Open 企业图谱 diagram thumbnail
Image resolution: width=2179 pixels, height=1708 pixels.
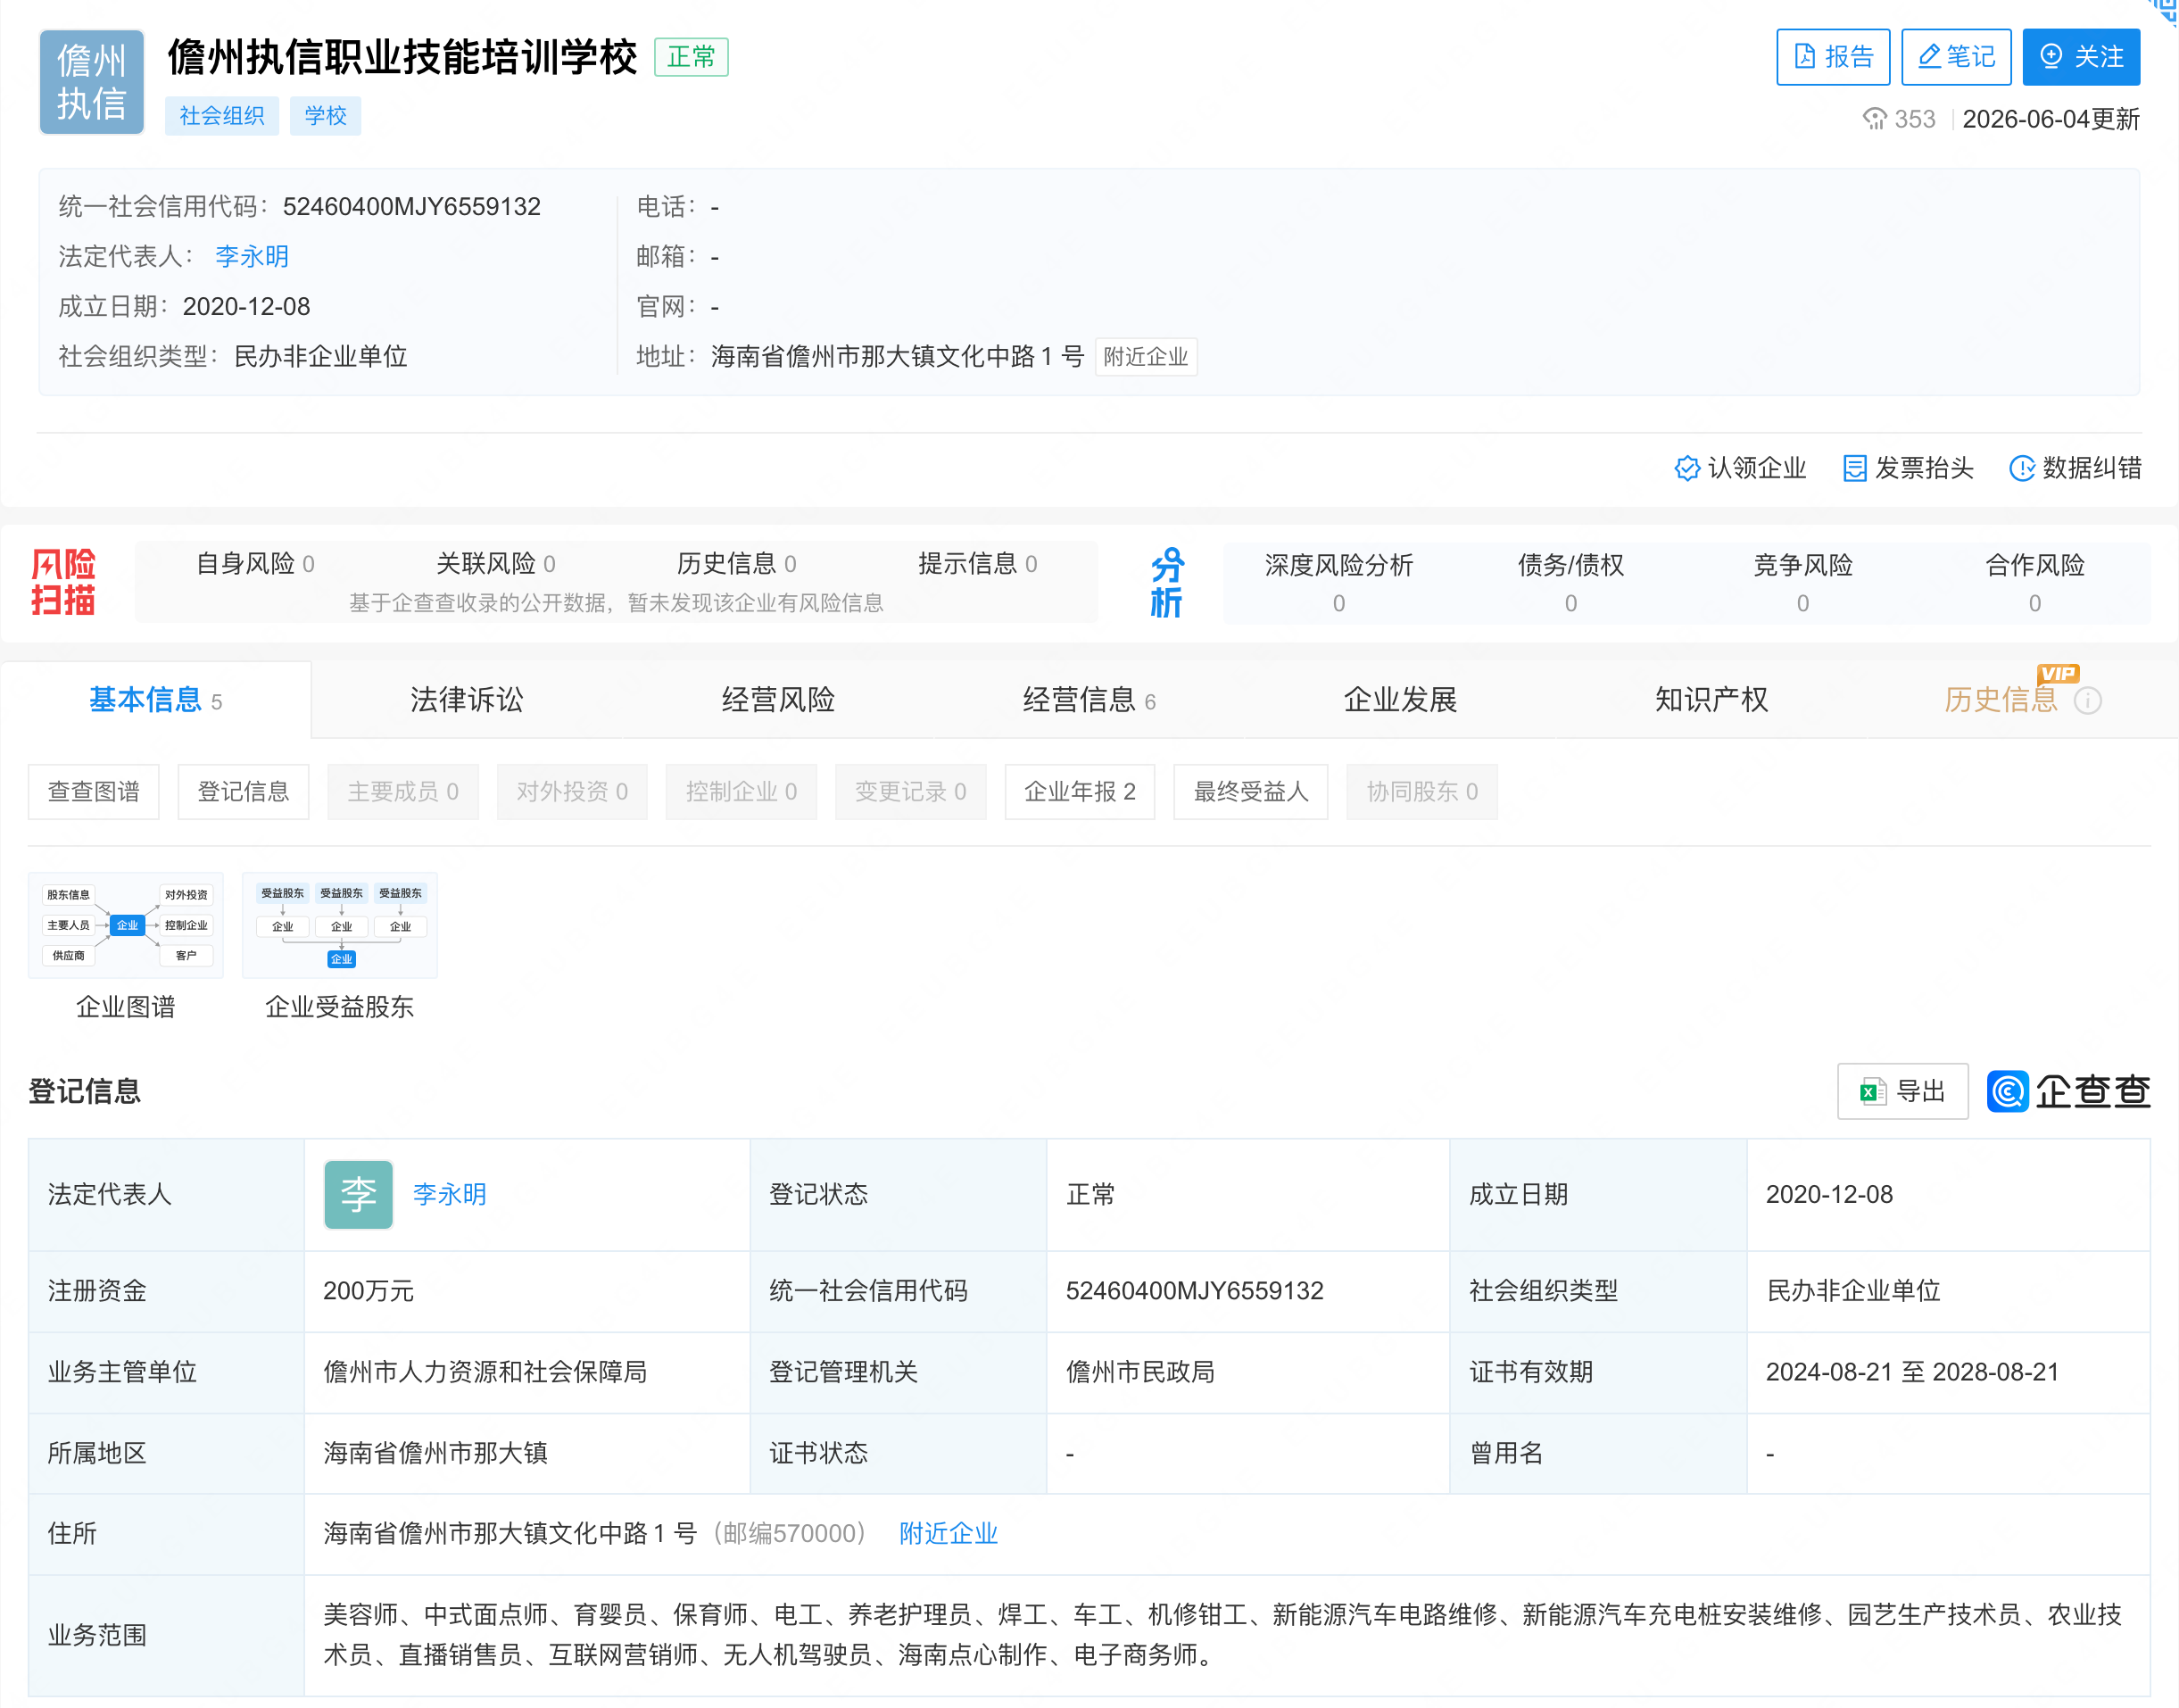point(126,925)
